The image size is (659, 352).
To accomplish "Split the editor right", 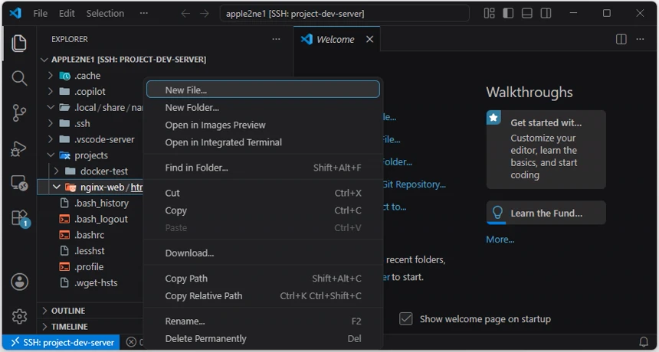I will tap(621, 39).
